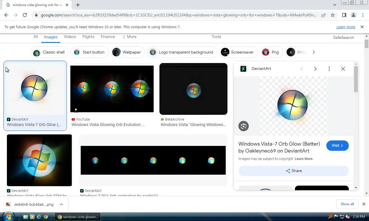Open the Chrome profile avatar
Image resolution: width=369 pixels, height=221 pixels.
coord(353,15)
